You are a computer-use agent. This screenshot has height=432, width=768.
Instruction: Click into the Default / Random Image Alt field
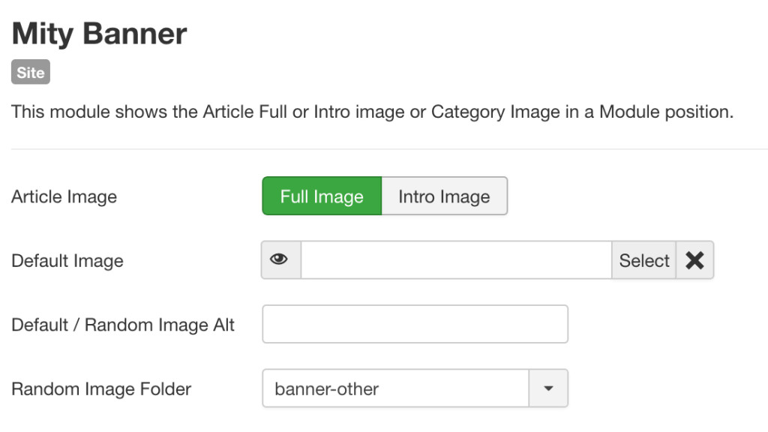[415, 324]
